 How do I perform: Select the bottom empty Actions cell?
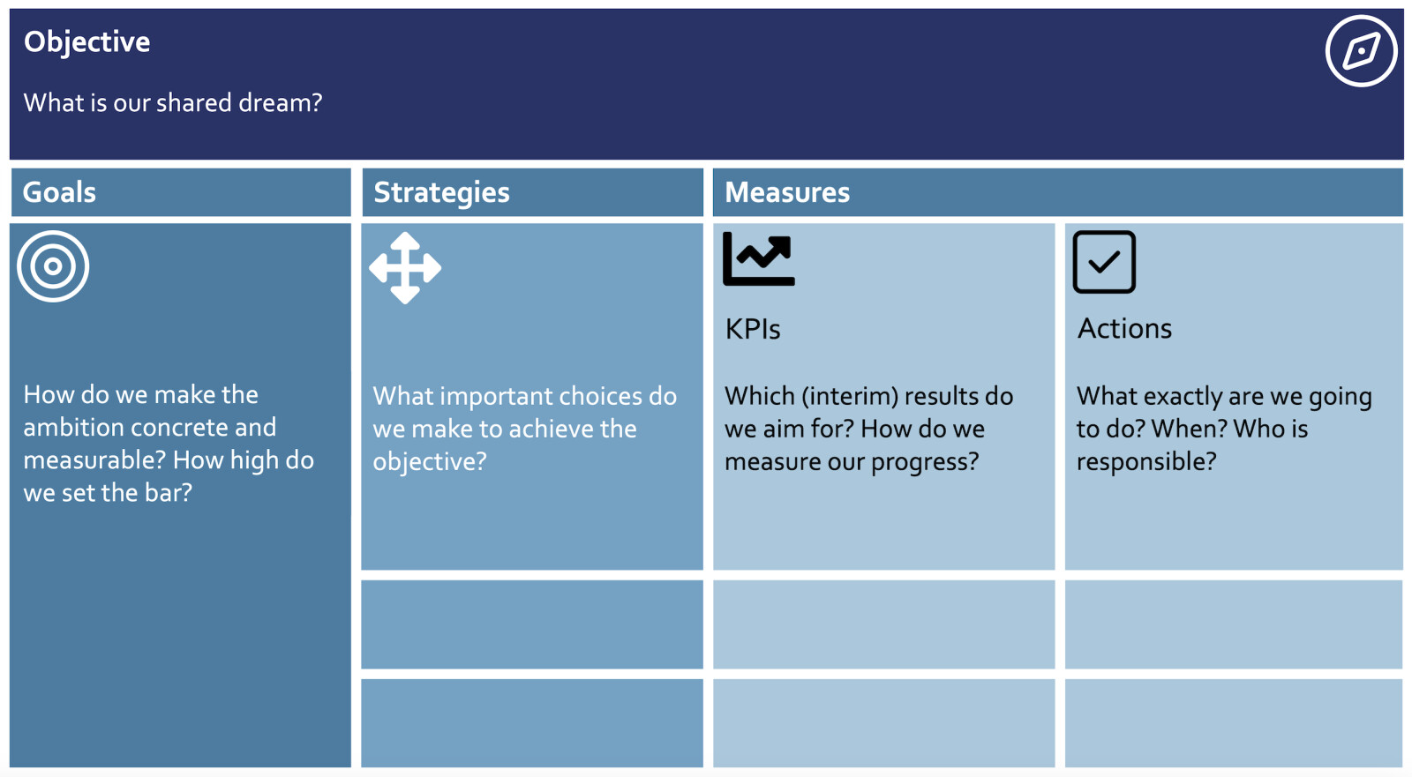tap(1234, 723)
